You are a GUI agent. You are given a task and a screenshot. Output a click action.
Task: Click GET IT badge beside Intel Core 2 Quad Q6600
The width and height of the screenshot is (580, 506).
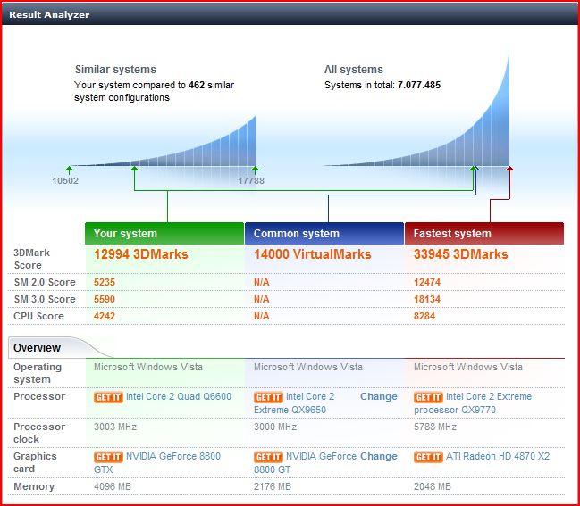click(x=108, y=397)
